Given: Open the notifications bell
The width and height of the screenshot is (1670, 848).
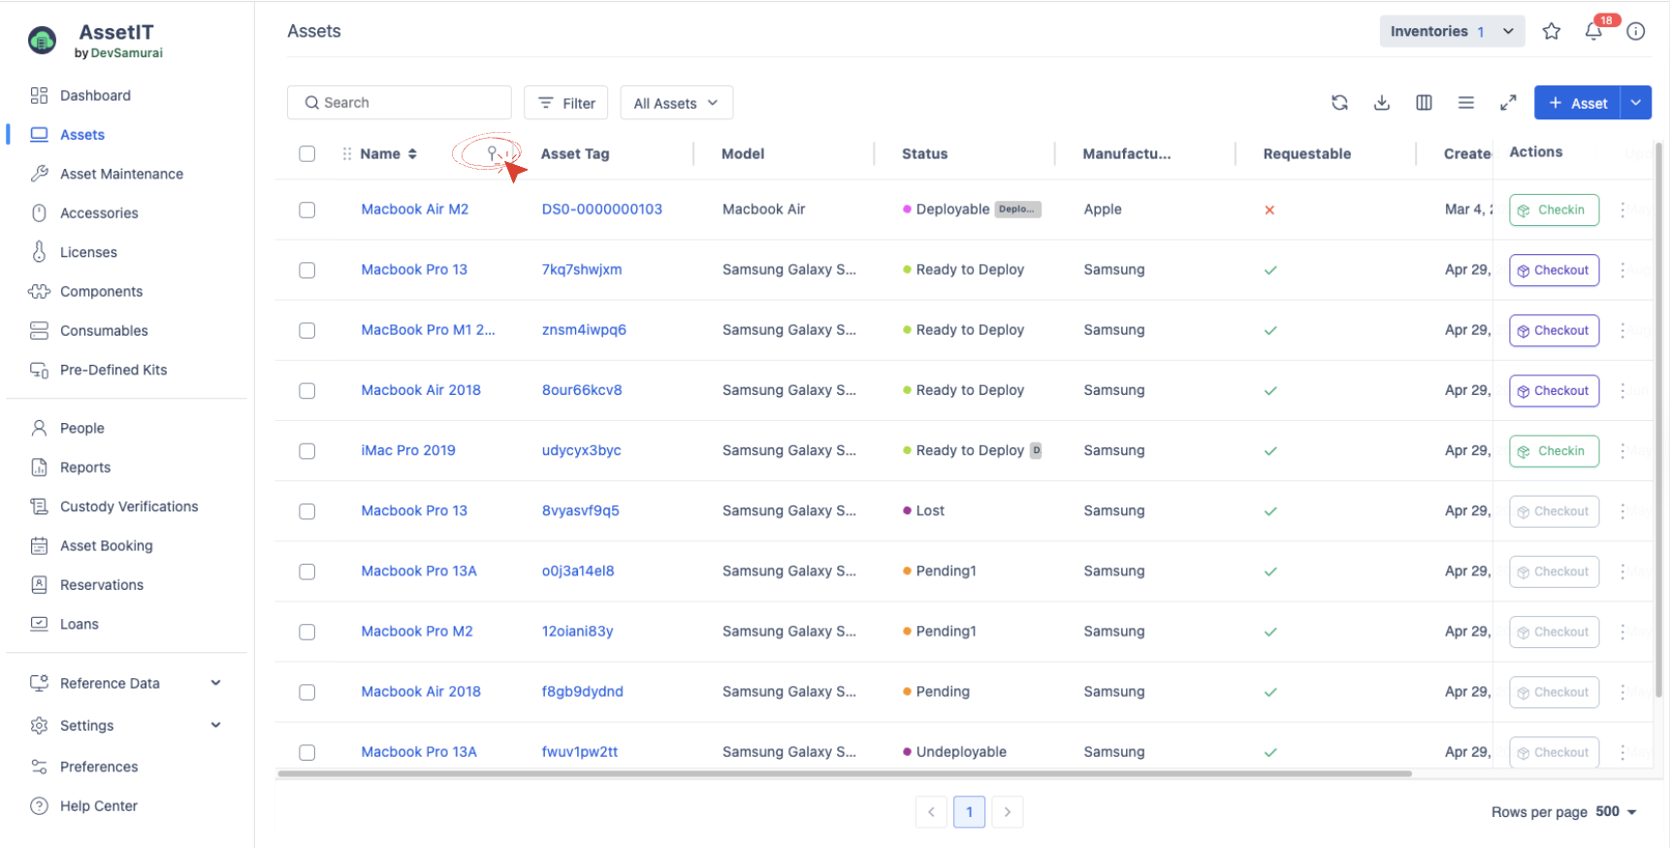Looking at the screenshot, I should click(x=1593, y=31).
